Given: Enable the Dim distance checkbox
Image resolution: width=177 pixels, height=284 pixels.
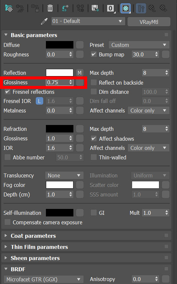Looking at the screenshot, I should pos(93,92).
